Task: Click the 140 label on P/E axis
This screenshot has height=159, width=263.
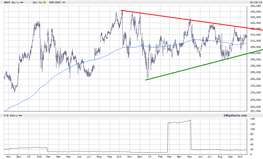Action: click(x=252, y=119)
